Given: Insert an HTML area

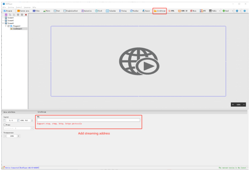Looking at the screenshot, I should tap(171, 11).
